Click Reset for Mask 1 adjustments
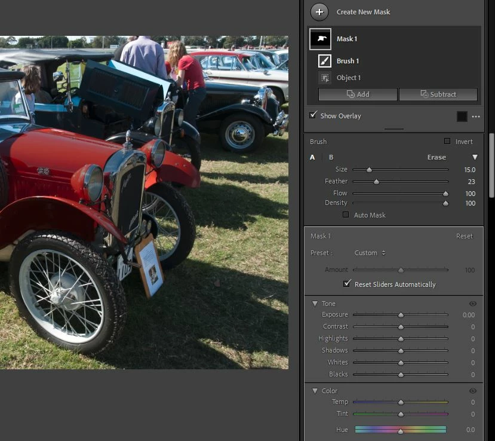The image size is (495, 441). [x=464, y=236]
